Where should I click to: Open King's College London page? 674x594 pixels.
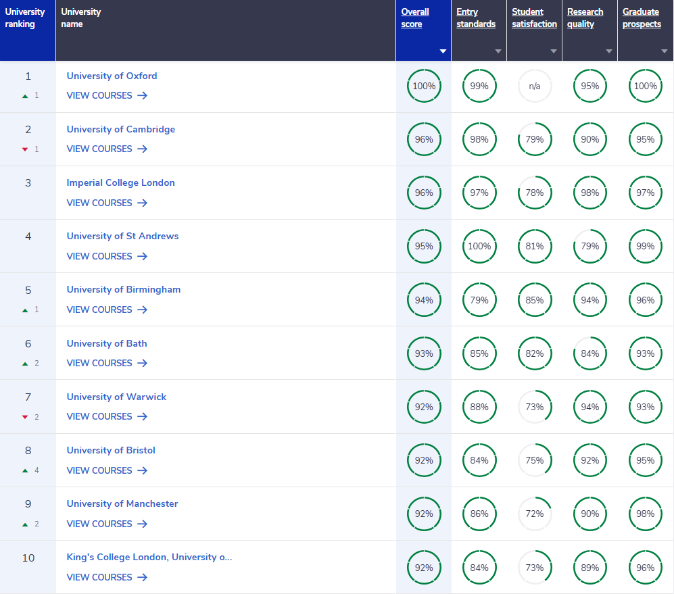click(149, 557)
